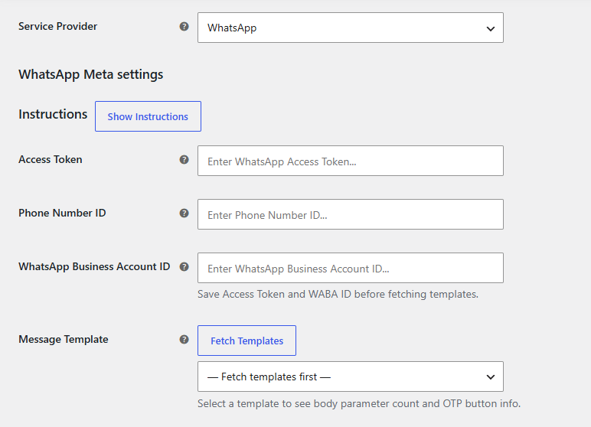Click the 'Save Access Token and WABA ID' note
591x427 pixels.
coord(338,294)
